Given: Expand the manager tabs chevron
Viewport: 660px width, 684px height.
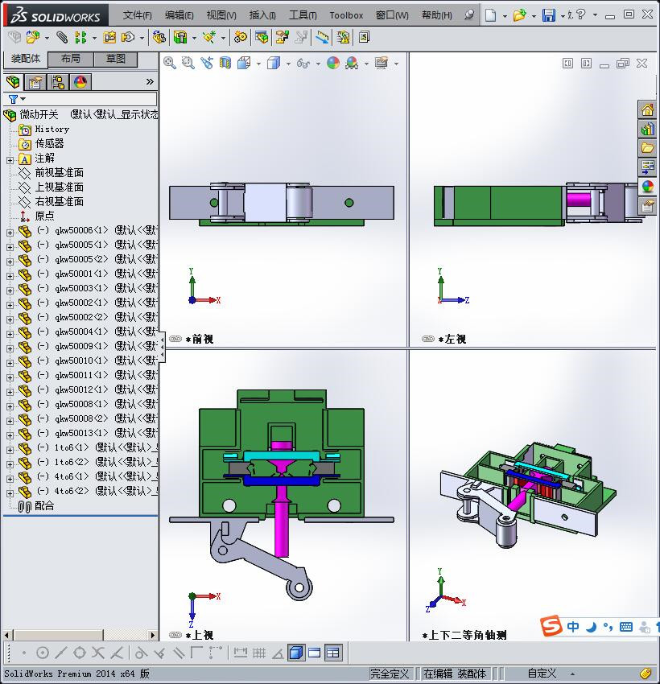Looking at the screenshot, I should 150,81.
